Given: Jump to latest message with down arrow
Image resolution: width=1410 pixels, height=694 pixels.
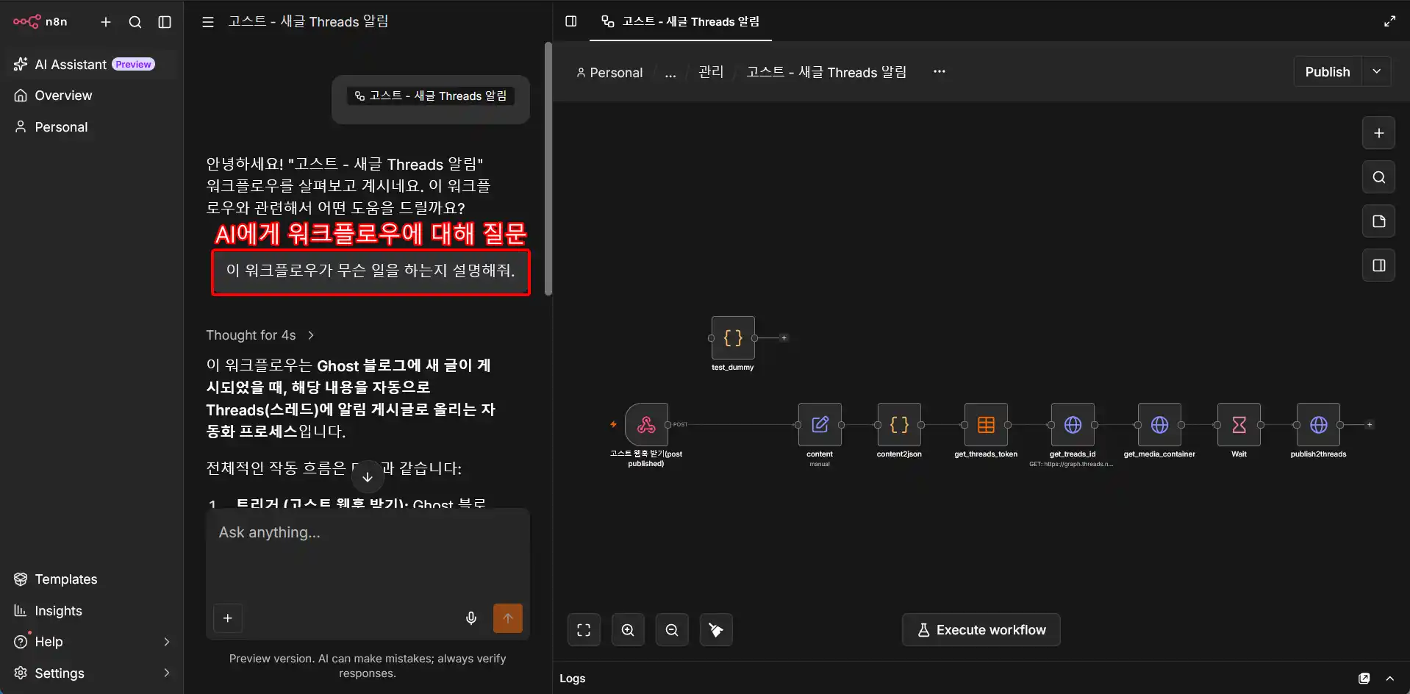Looking at the screenshot, I should (368, 477).
